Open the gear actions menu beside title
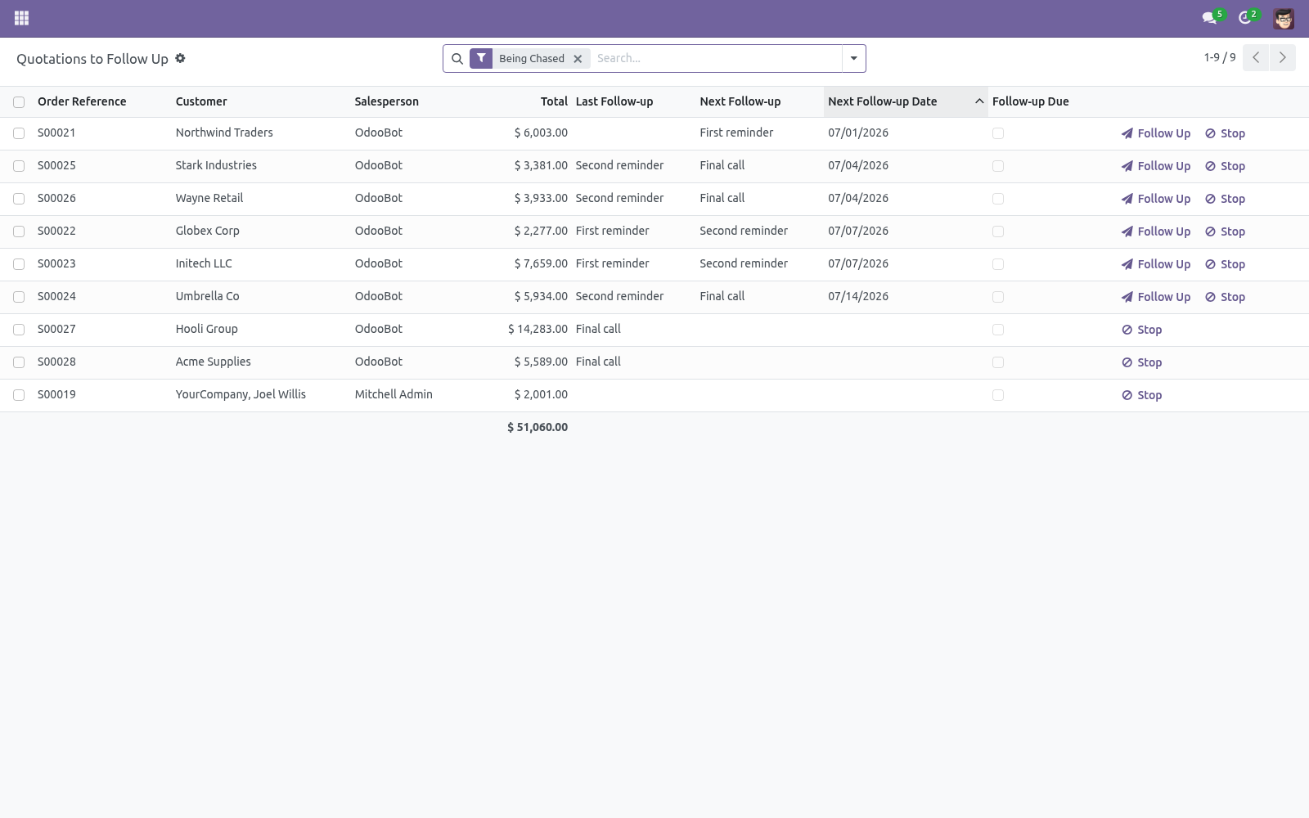 (181, 58)
